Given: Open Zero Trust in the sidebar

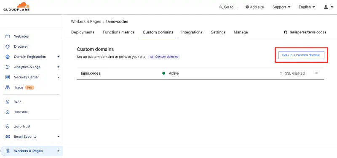Looking at the screenshot, I should 22,126.
